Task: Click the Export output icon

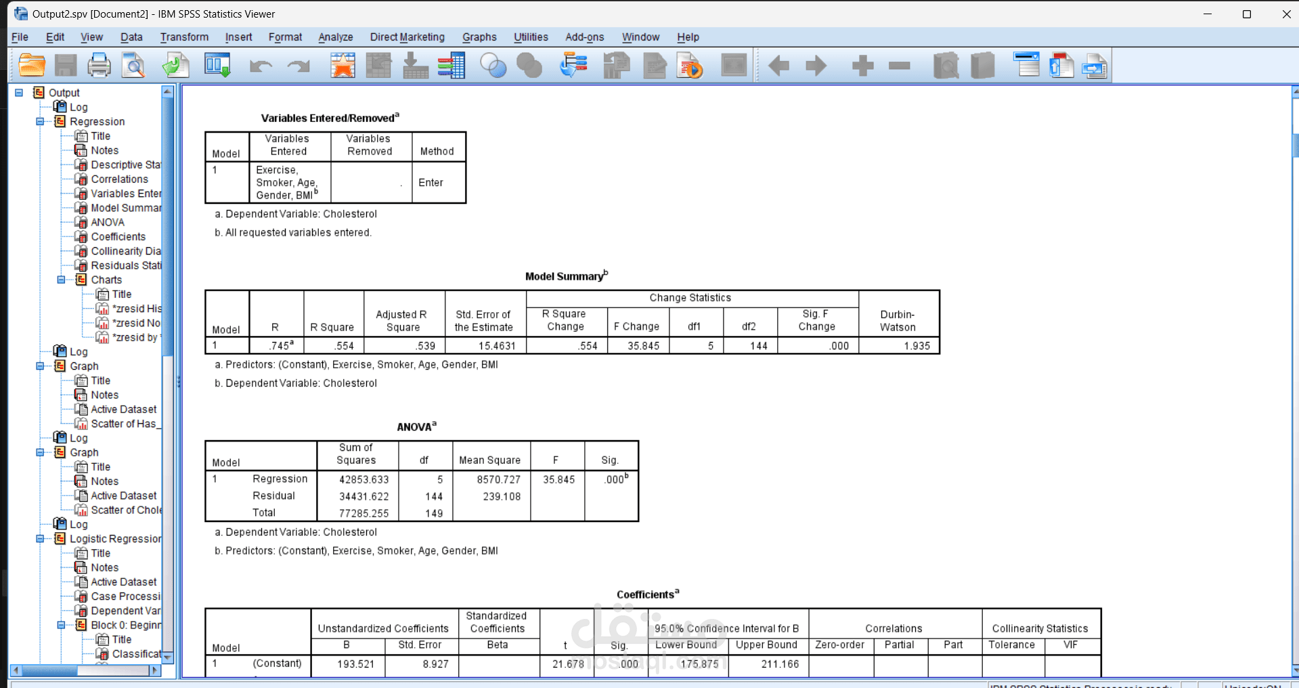Action: 175,66
